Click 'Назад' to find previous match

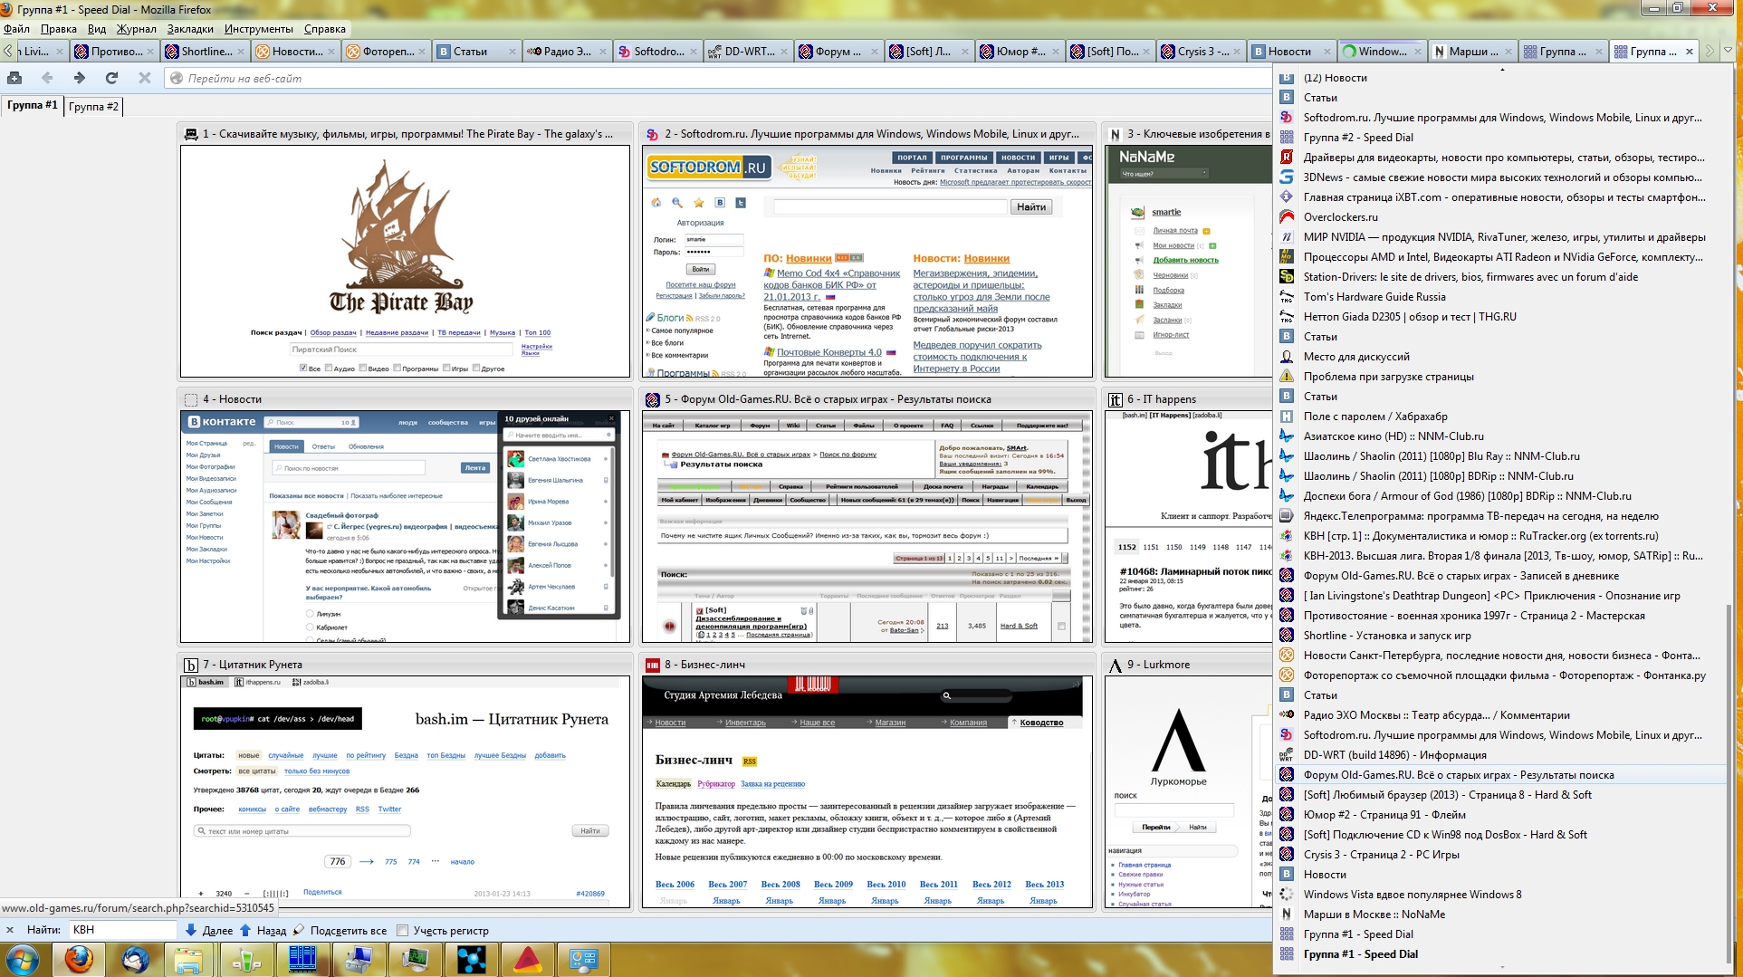(263, 930)
